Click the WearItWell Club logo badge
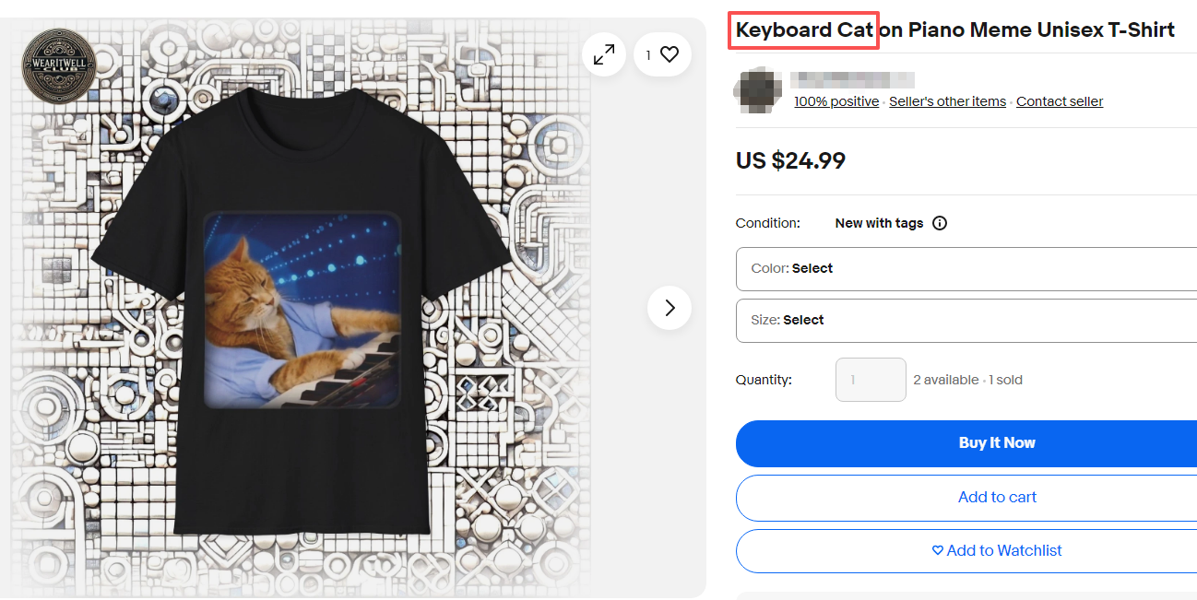Viewport: 1197px width, 600px height. (x=58, y=65)
